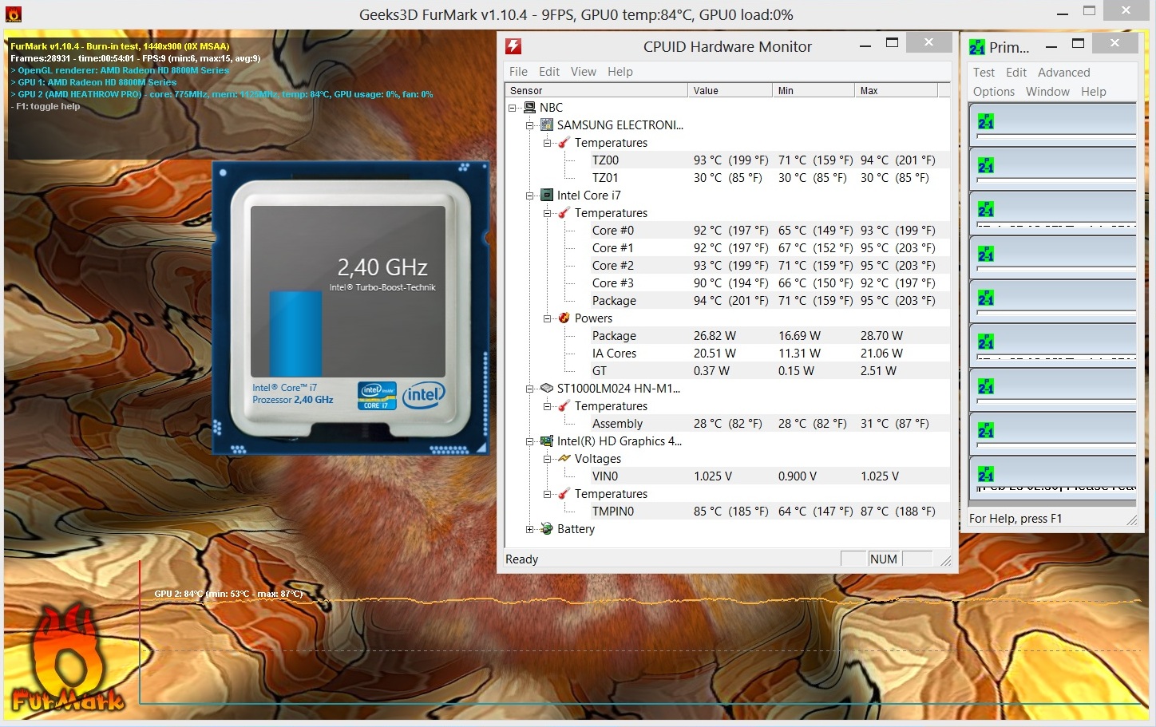Click the Battery icon in sensor tree
This screenshot has width=1156, height=727.
pyautogui.click(x=547, y=528)
